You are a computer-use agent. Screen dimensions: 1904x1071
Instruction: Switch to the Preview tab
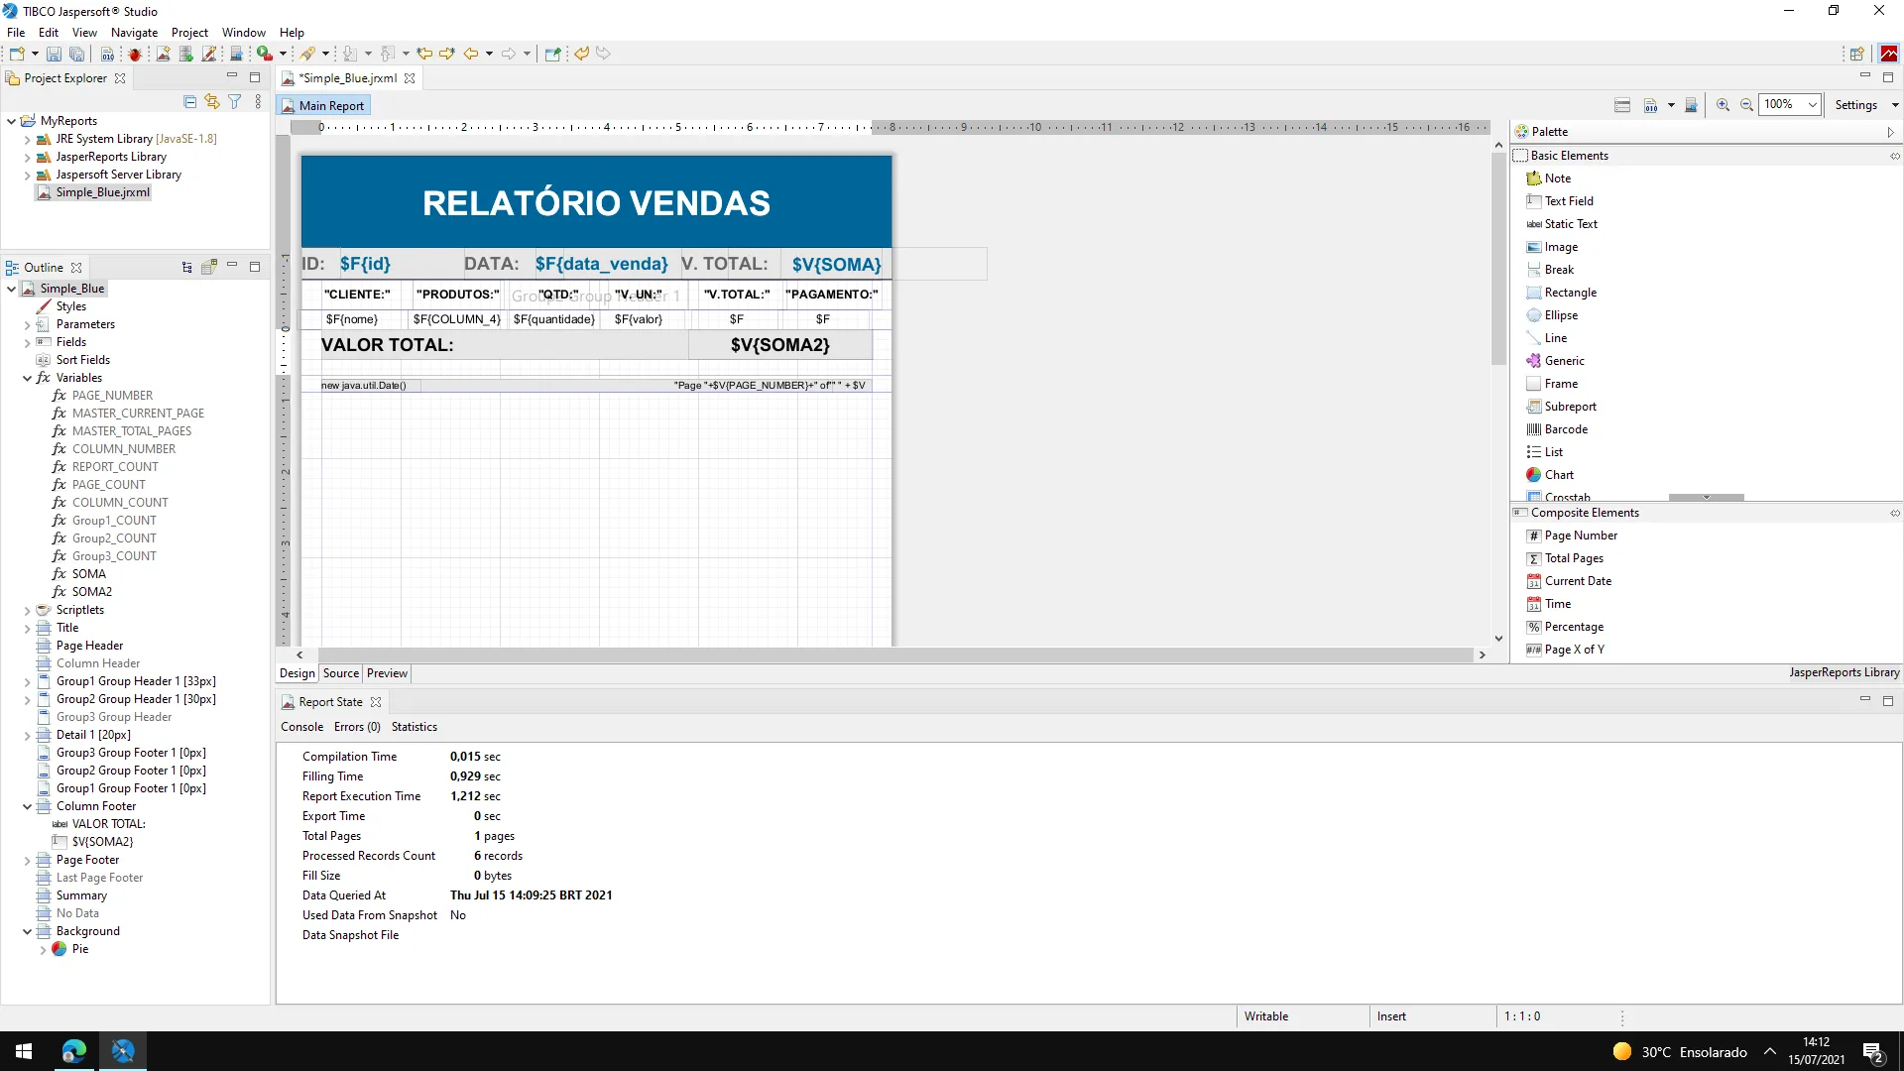(x=387, y=673)
